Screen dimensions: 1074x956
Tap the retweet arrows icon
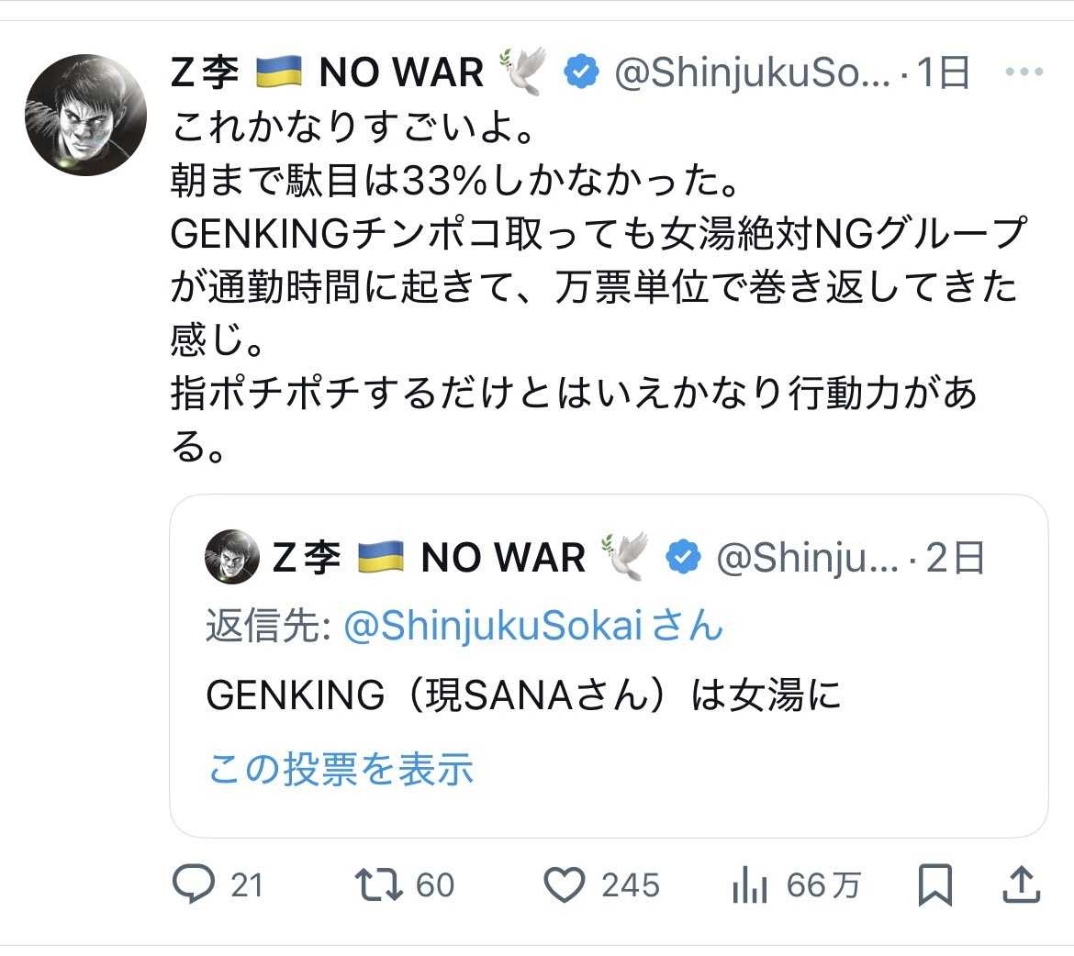pyautogui.click(x=378, y=884)
